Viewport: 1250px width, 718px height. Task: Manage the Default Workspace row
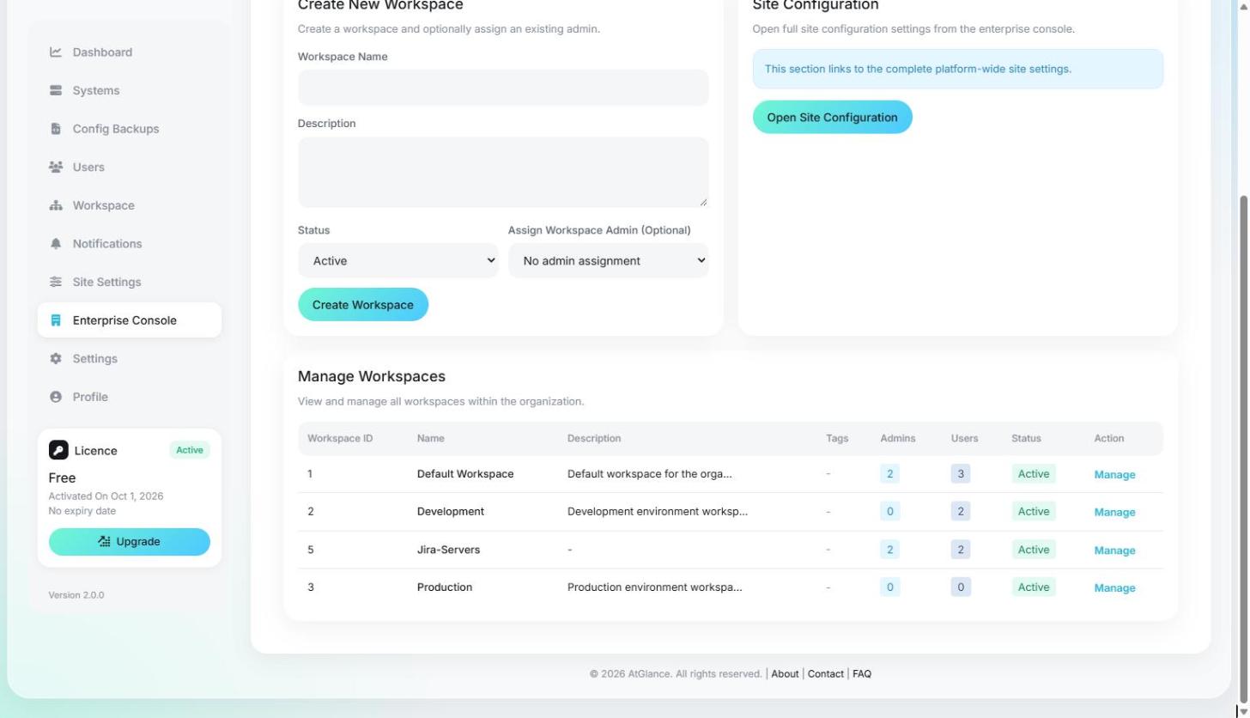(1114, 475)
